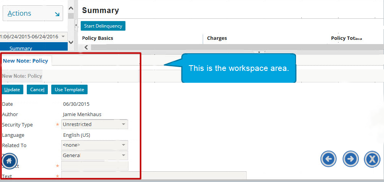Select the New Note: Policy tab
The image size is (384, 182).
click(25, 61)
